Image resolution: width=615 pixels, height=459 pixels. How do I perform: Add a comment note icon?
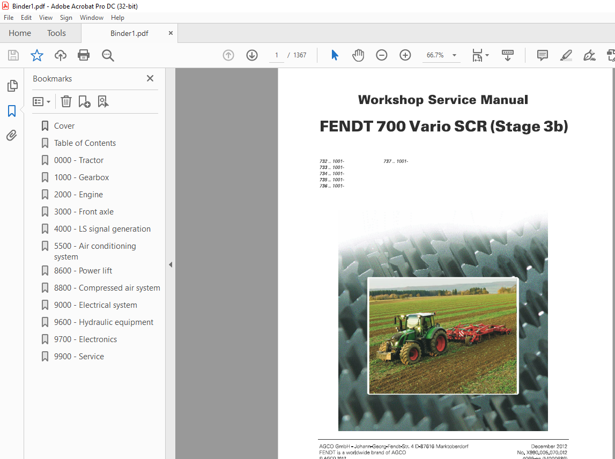(543, 55)
